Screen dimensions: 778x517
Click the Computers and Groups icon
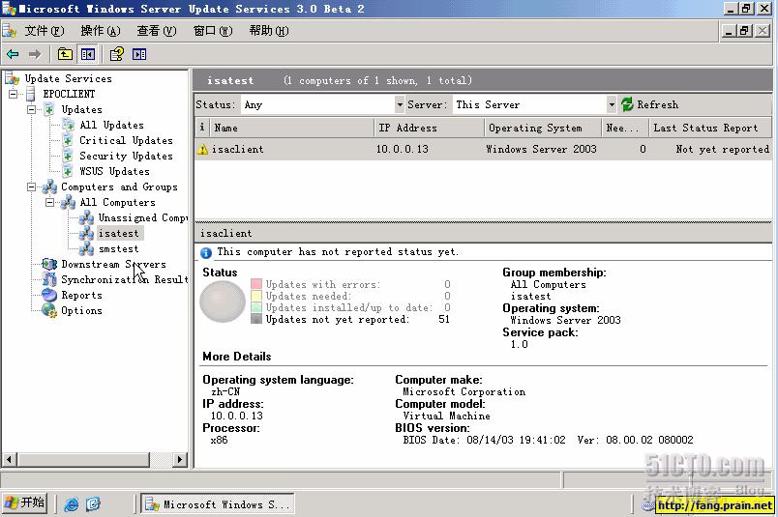[x=49, y=187]
